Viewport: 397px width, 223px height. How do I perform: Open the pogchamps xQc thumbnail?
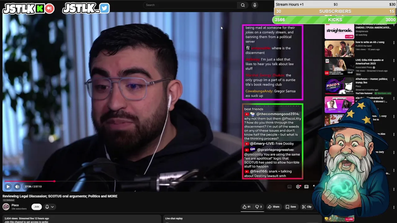339,104
